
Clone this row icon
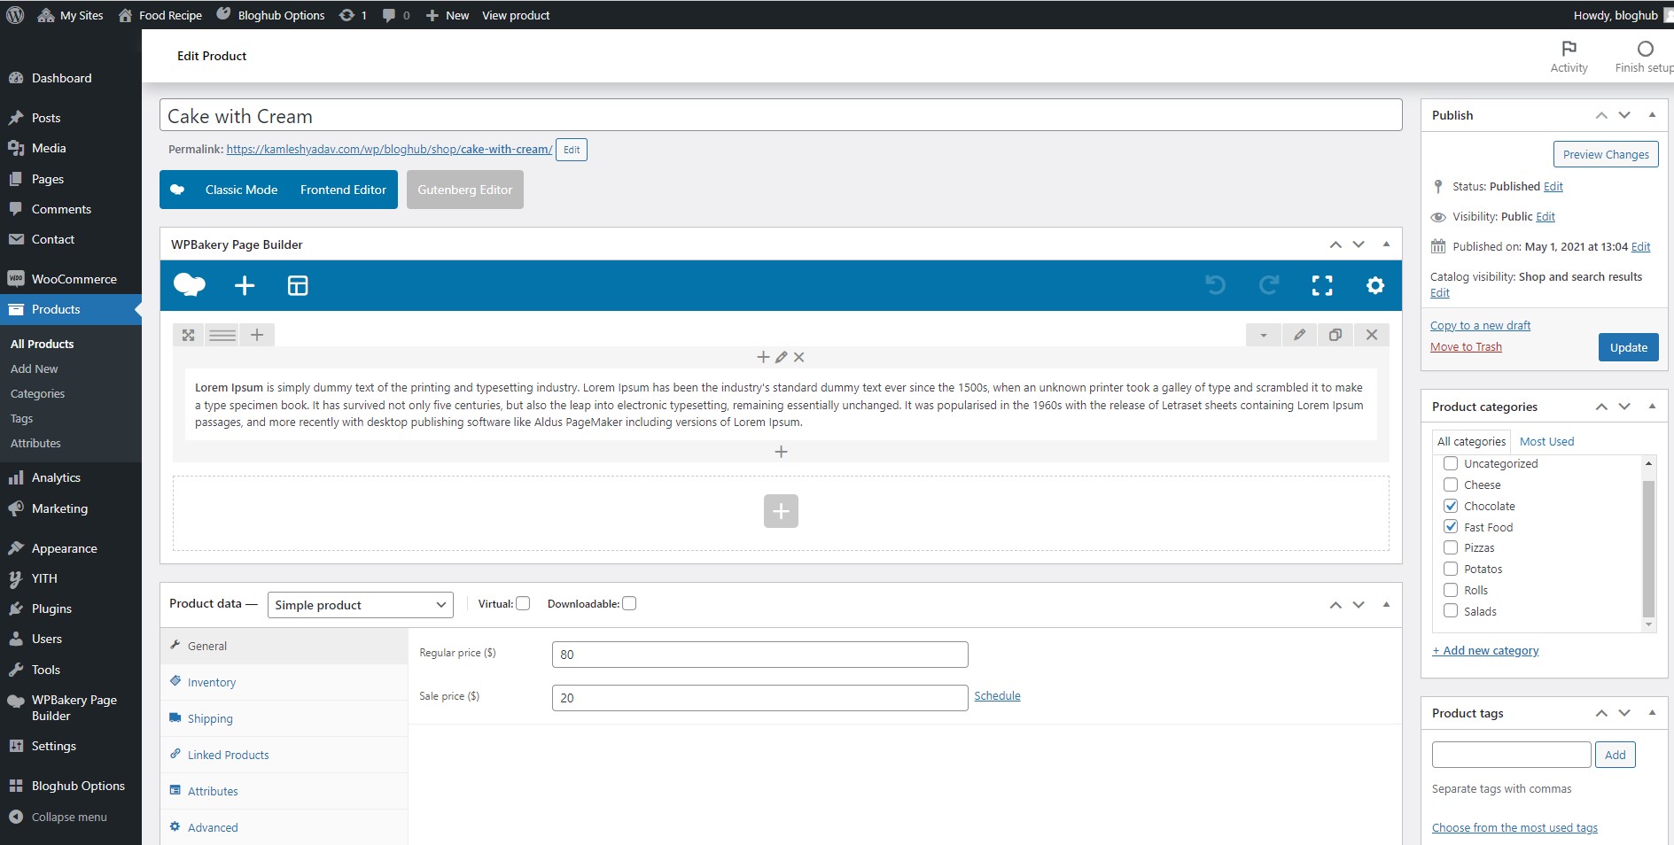tap(1335, 335)
